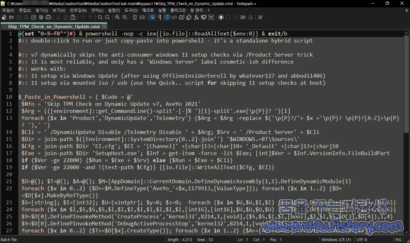The height and width of the screenshot is (243, 410).
Task: Click the Save recorded macro icon
Action: click(x=250, y=17)
